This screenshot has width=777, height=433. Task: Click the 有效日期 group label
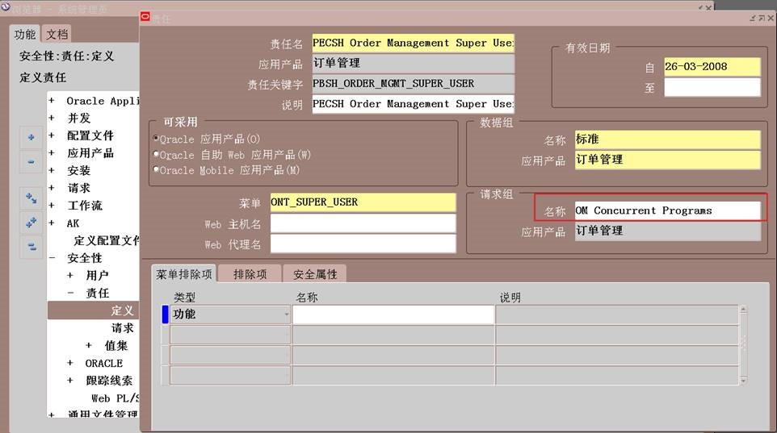click(x=588, y=48)
